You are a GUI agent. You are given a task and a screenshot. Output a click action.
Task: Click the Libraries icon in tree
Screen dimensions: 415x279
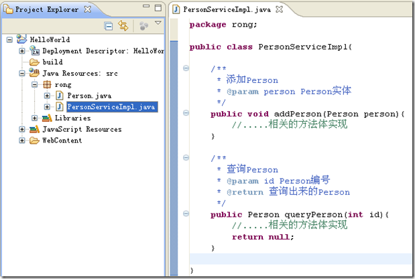[47, 118]
